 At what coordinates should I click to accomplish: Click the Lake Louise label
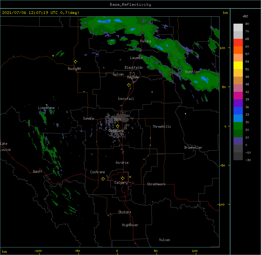(x=5, y=147)
